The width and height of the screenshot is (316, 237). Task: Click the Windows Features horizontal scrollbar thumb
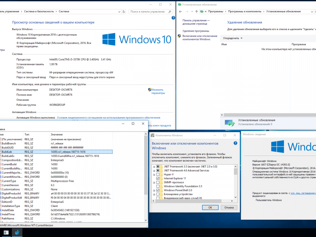pos(188,201)
